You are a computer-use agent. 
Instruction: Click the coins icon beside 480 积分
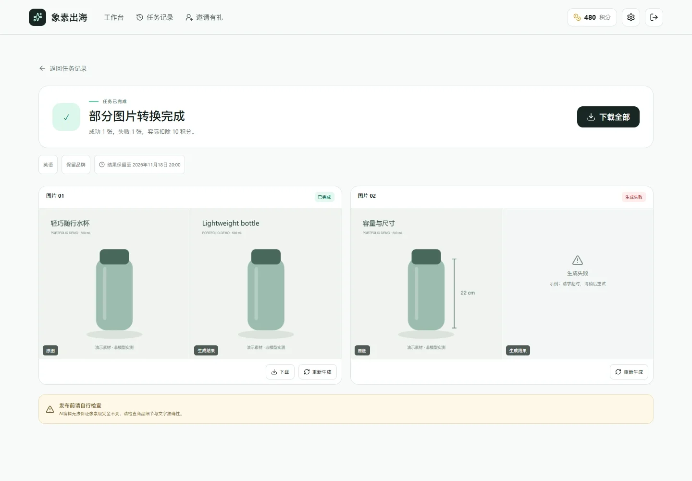(x=577, y=17)
